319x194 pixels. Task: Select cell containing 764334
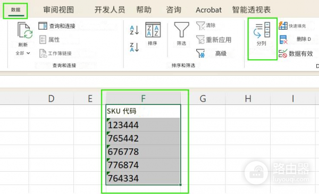pyautogui.click(x=143, y=178)
